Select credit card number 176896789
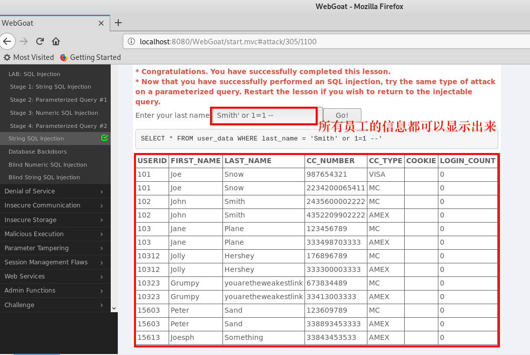 327,256
